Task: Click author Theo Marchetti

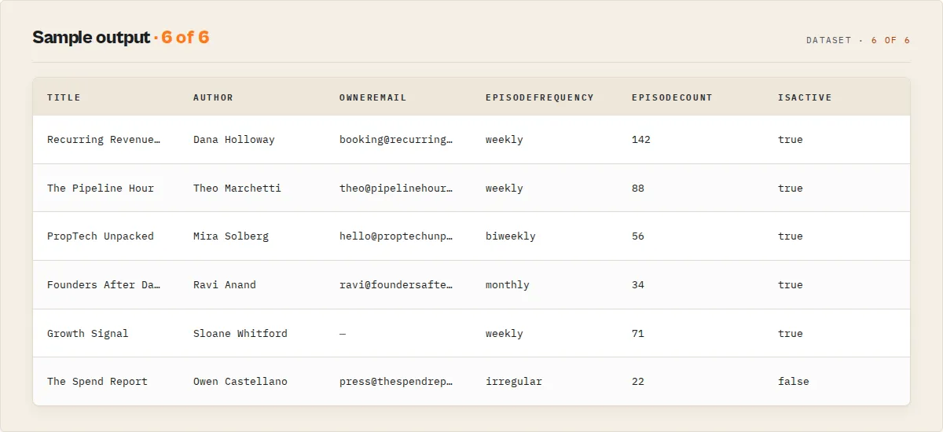Action: (237, 189)
